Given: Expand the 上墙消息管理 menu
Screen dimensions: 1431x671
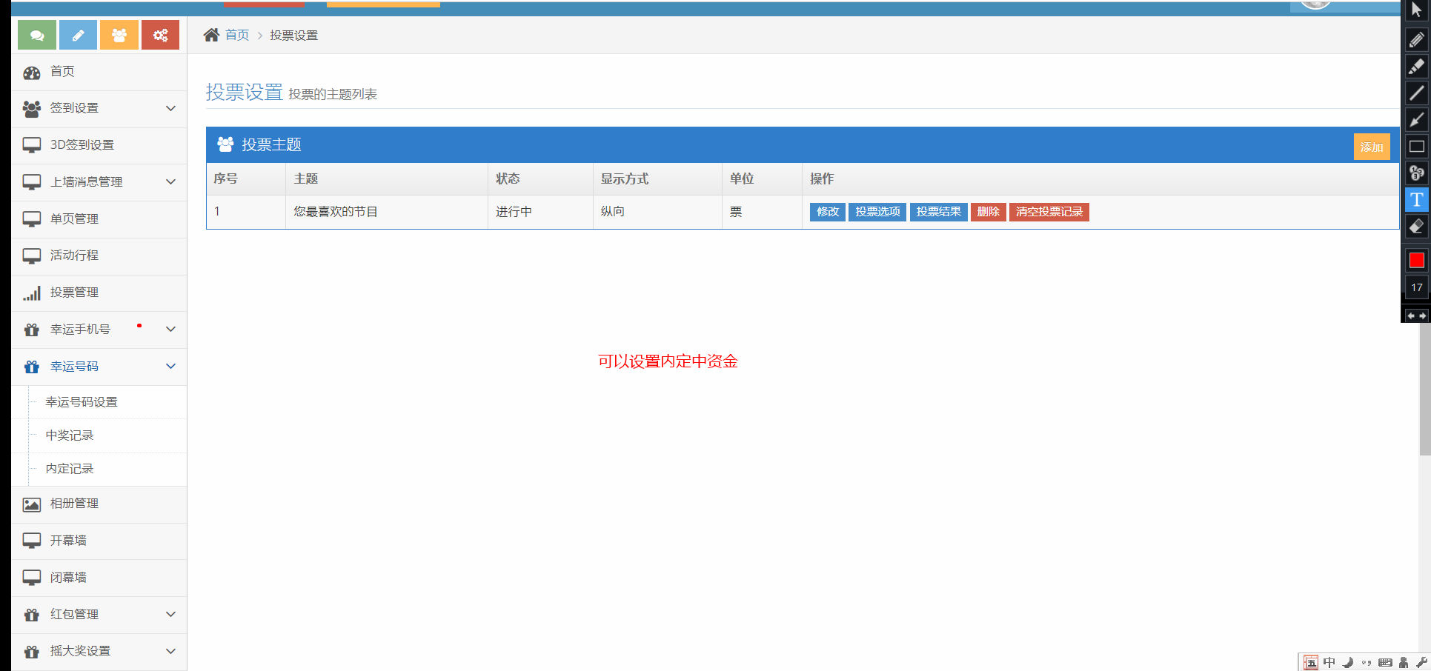Looking at the screenshot, I should pos(170,182).
